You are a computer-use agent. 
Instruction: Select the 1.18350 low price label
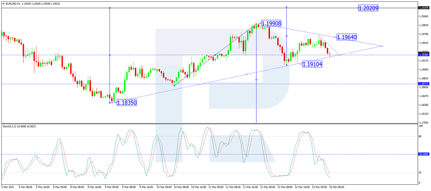[127, 103]
